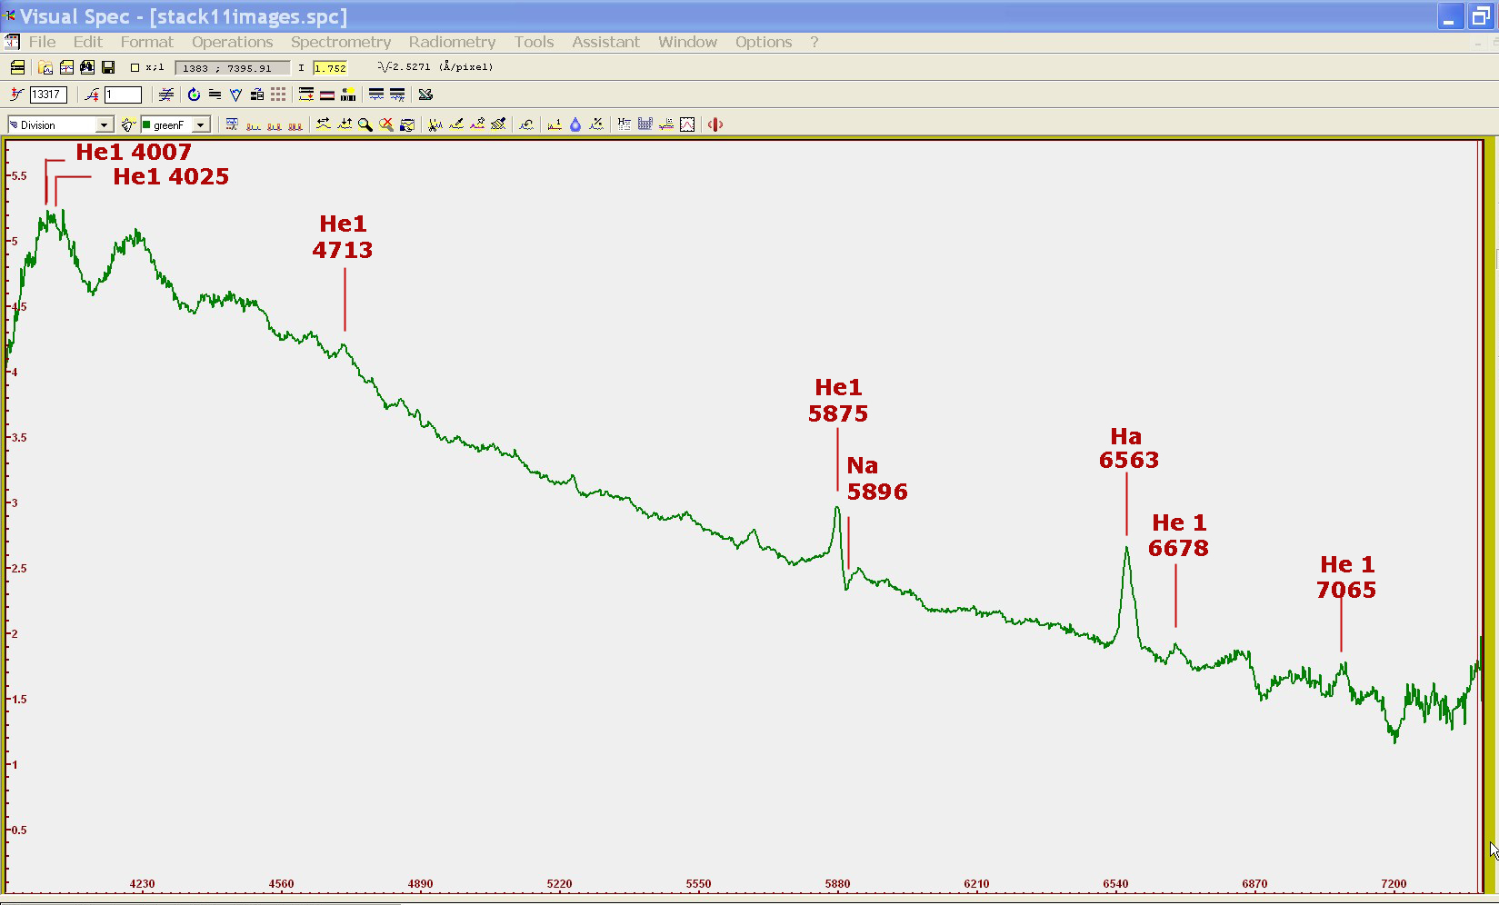Click the red striped spectrum icon

[x=327, y=94]
